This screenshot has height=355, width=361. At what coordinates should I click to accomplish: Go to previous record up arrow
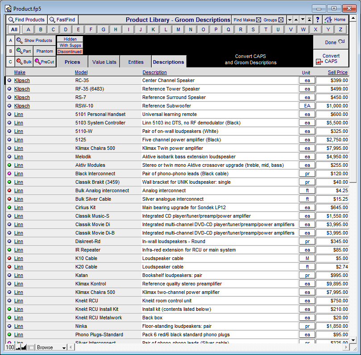pos(296,20)
